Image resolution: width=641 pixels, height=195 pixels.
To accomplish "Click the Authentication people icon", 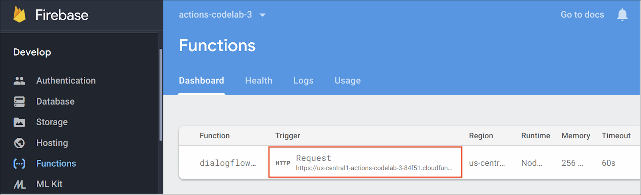I will pos(19,81).
